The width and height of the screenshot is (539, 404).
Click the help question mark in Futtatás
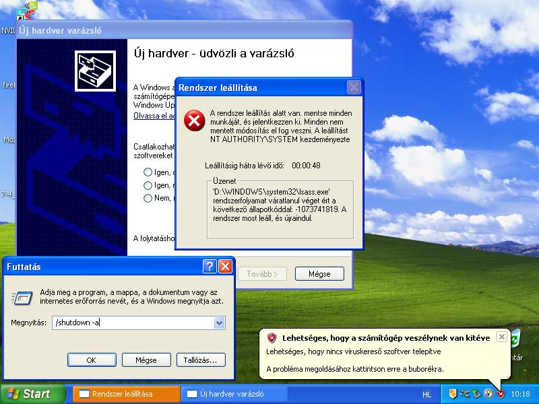pyautogui.click(x=210, y=267)
